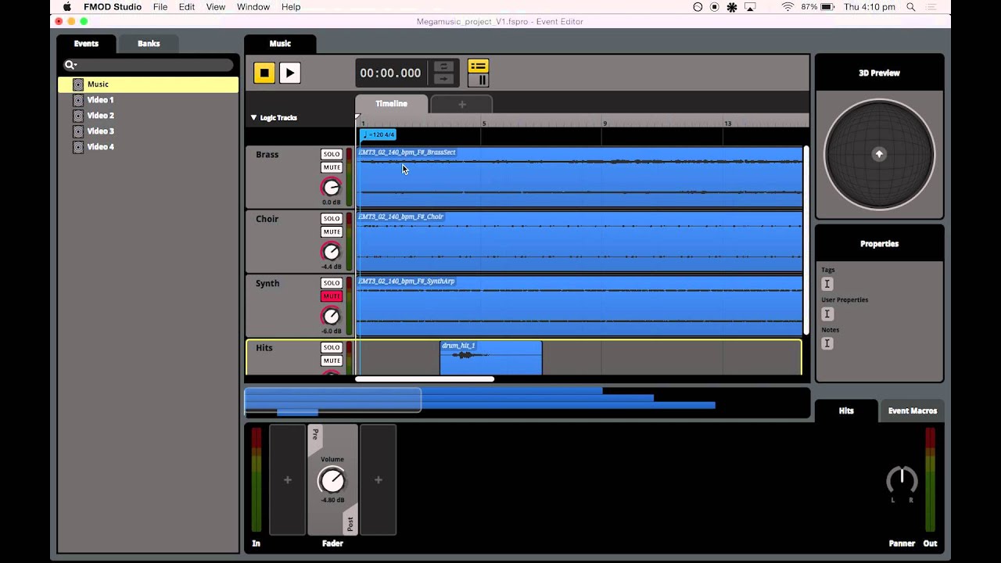
Task: Select the Video 3 event
Action: 148,131
